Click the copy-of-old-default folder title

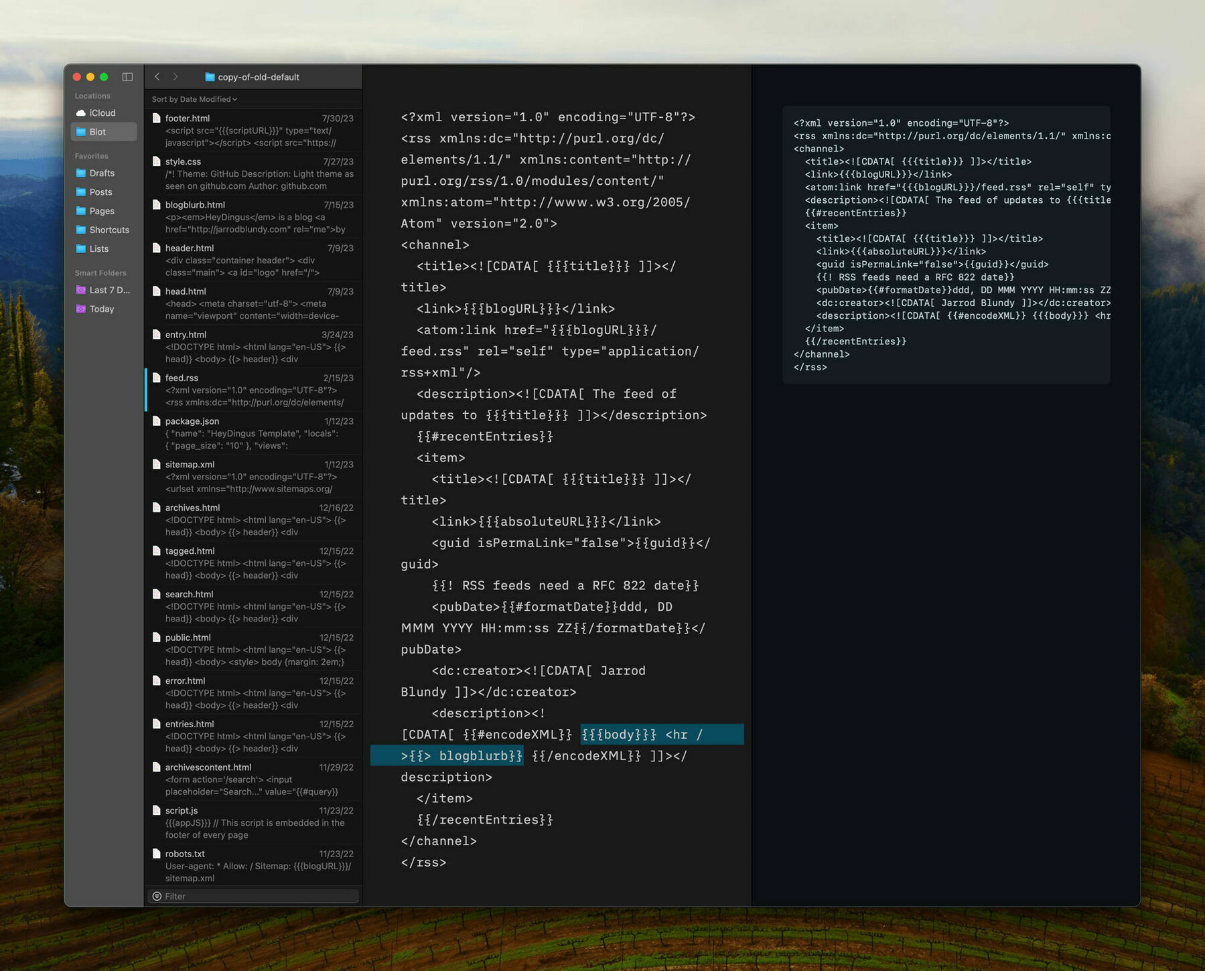tap(259, 77)
